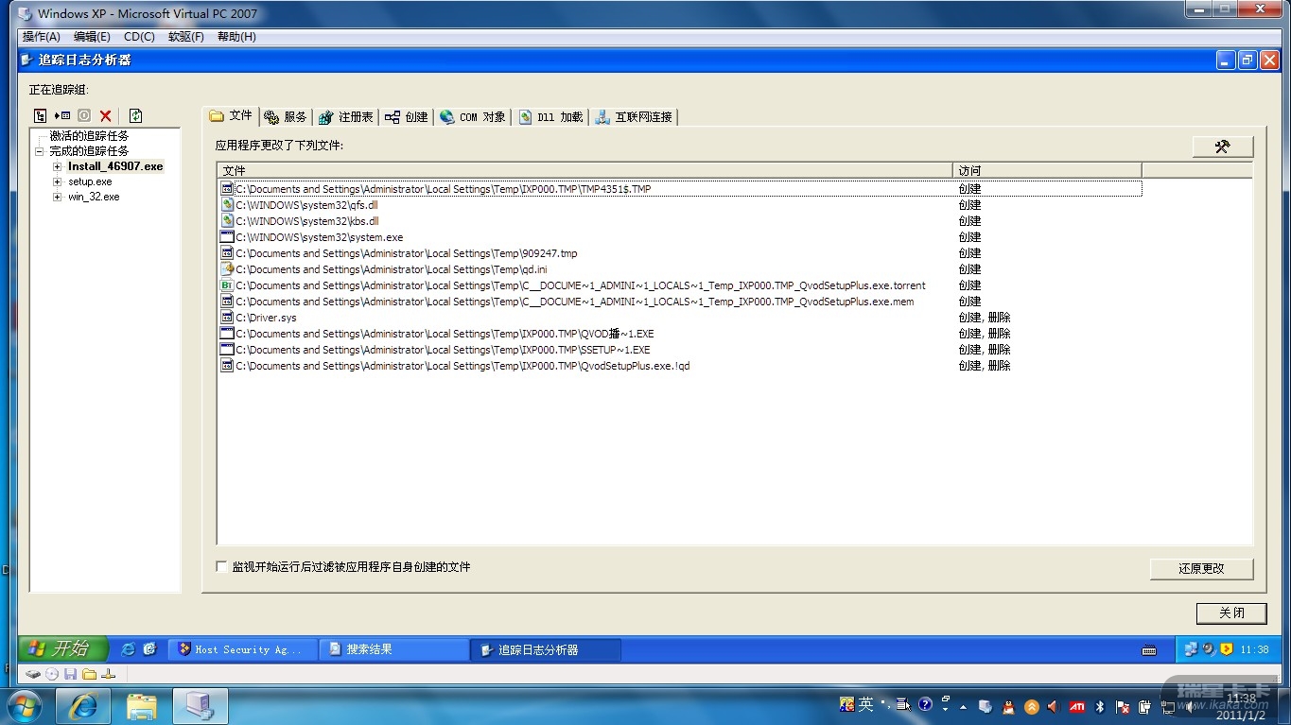Open the 软驱(F) menu
Image resolution: width=1291 pixels, height=725 pixels.
[x=186, y=37]
